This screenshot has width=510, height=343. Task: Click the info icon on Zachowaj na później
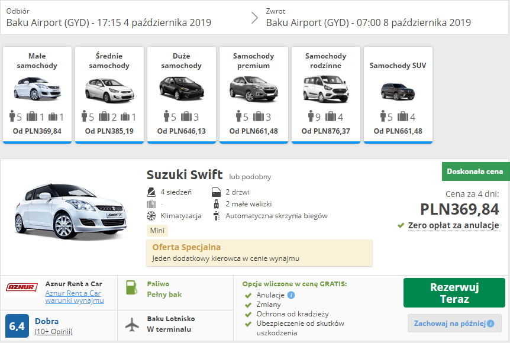[x=491, y=323]
